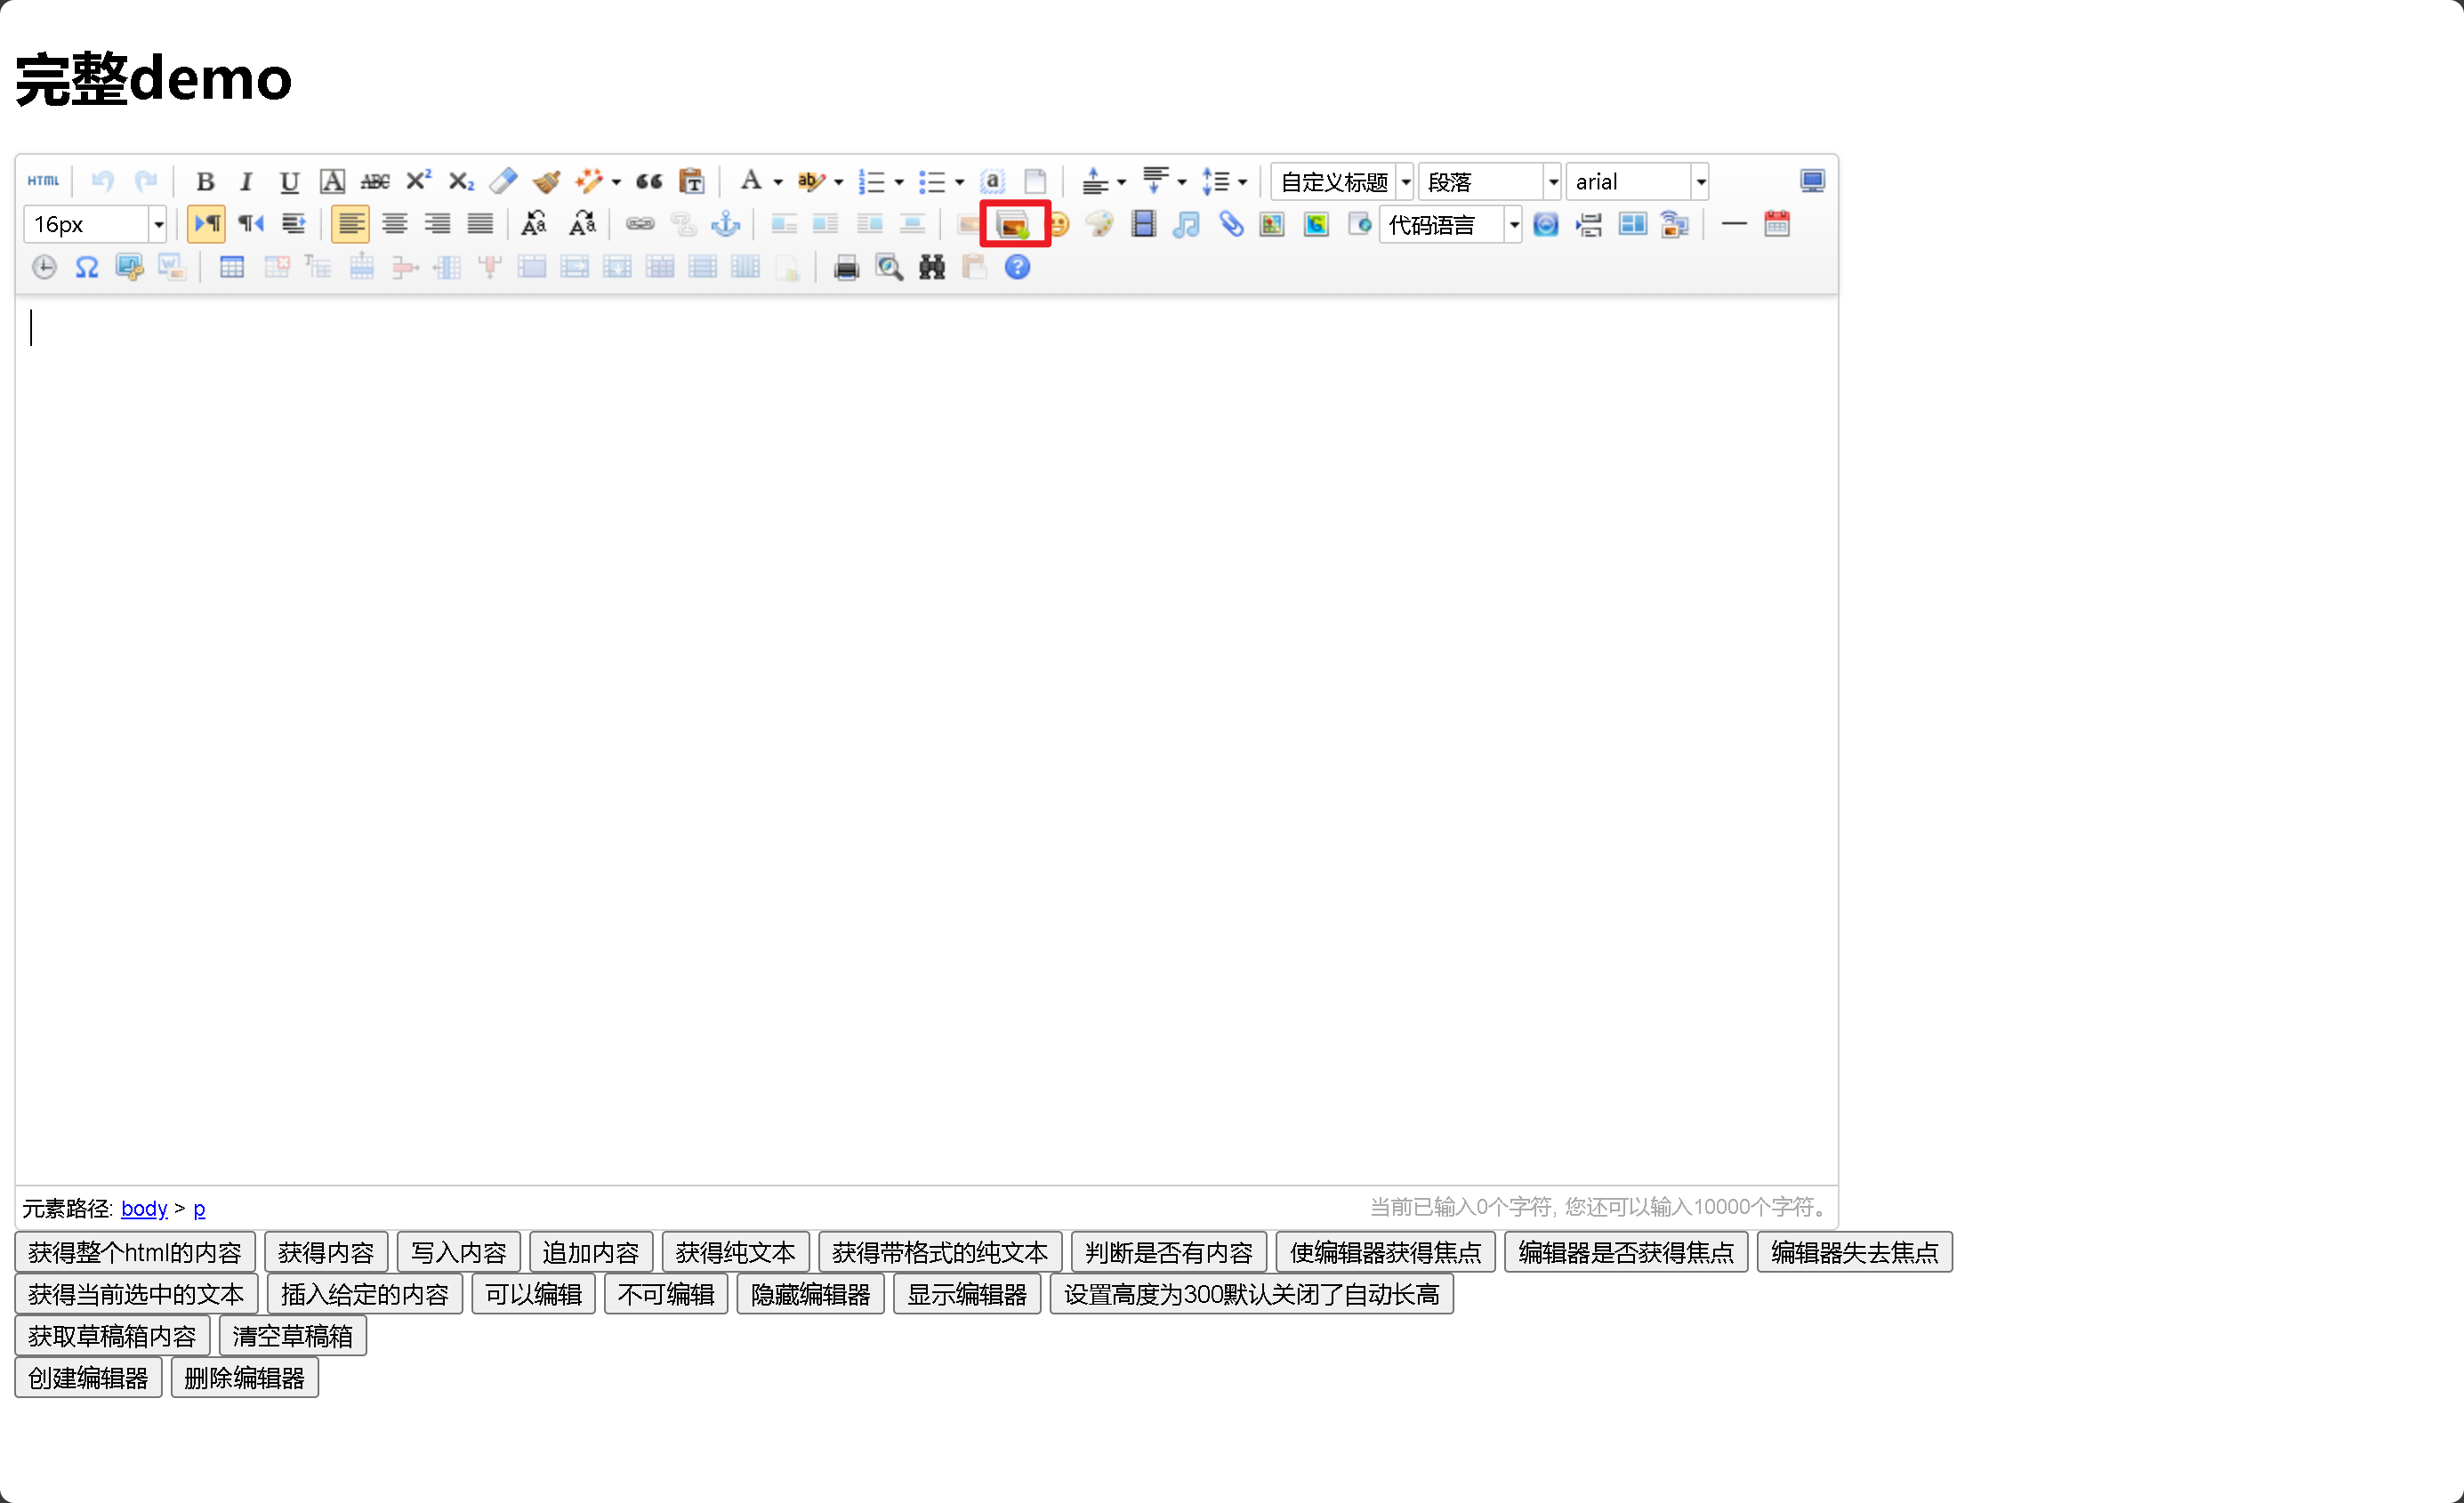
Task: Open the blue help question mark
Action: tap(1017, 267)
